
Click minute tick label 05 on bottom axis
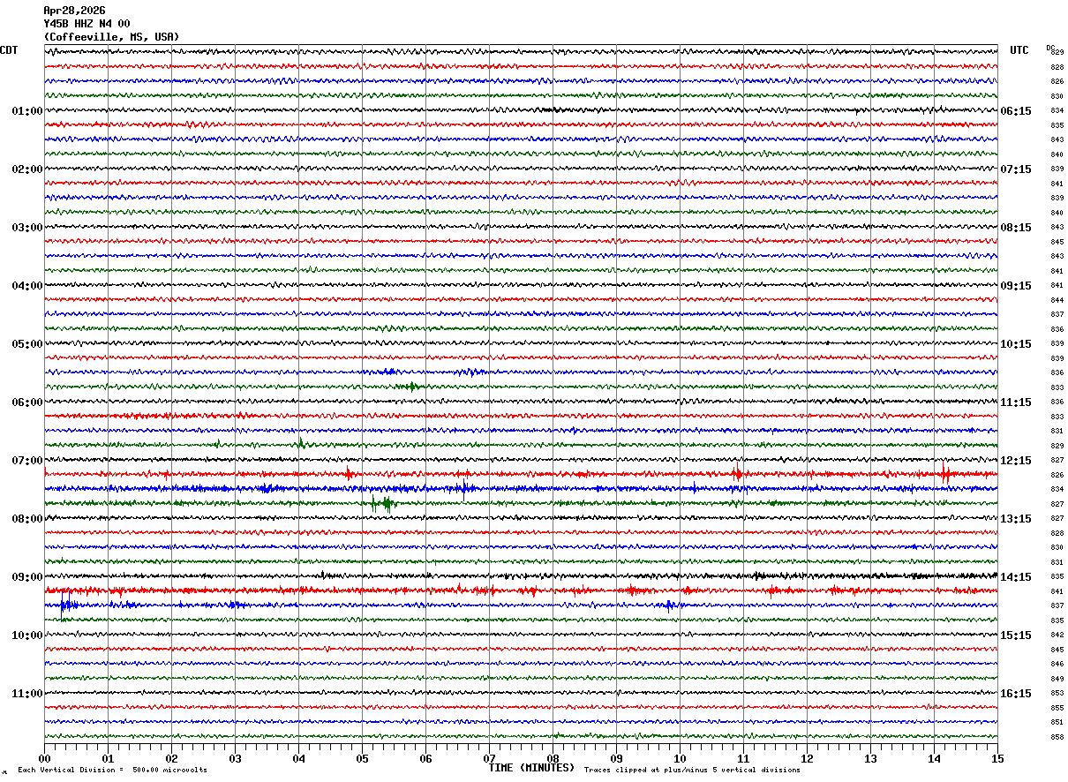click(x=362, y=758)
